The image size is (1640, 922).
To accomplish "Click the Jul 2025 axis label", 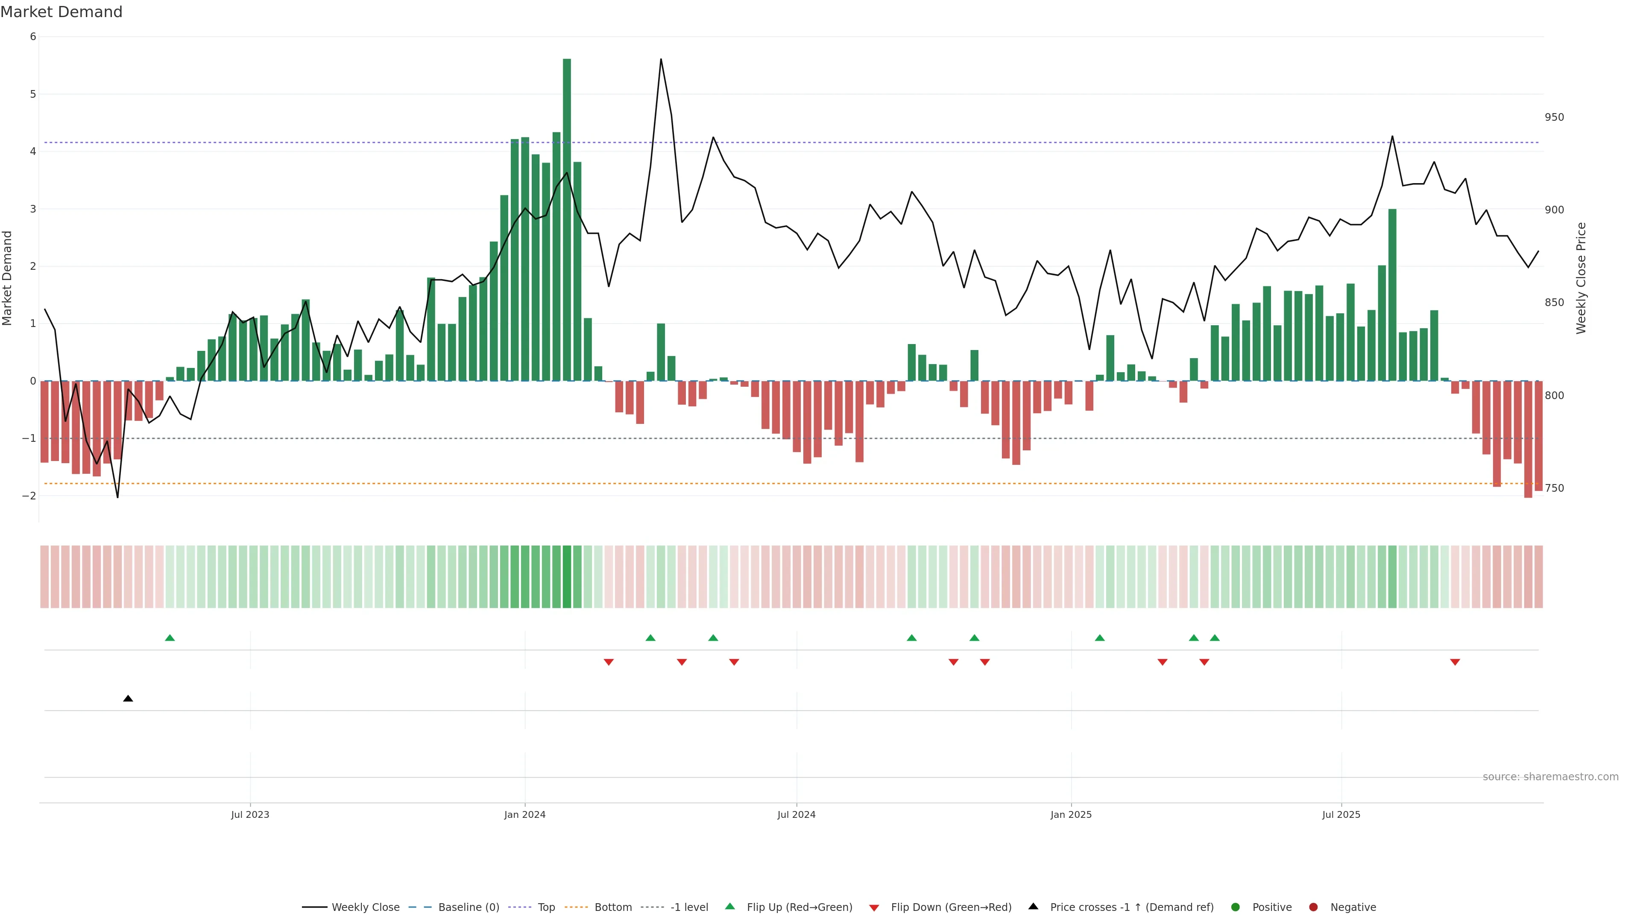I will [1341, 814].
